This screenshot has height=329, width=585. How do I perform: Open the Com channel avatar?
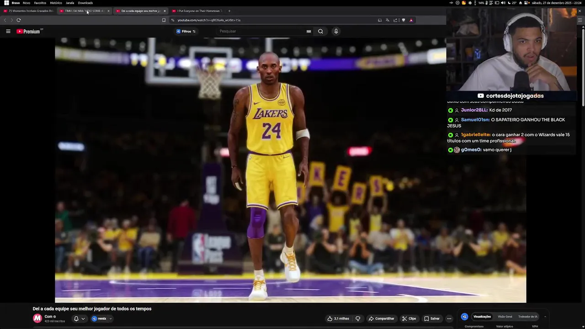(37, 318)
